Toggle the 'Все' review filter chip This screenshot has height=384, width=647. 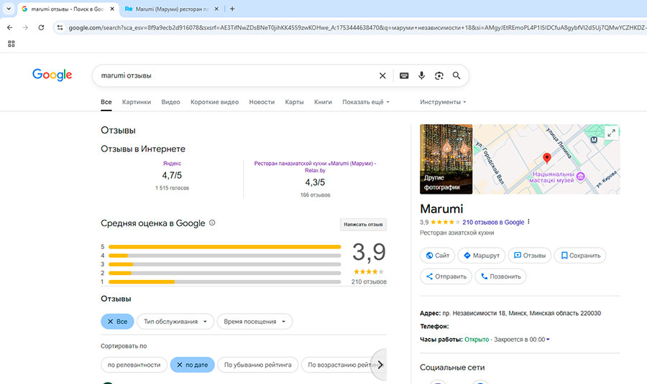point(117,322)
